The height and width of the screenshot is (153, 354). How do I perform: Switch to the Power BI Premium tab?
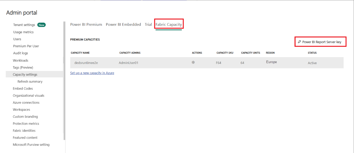(x=86, y=24)
